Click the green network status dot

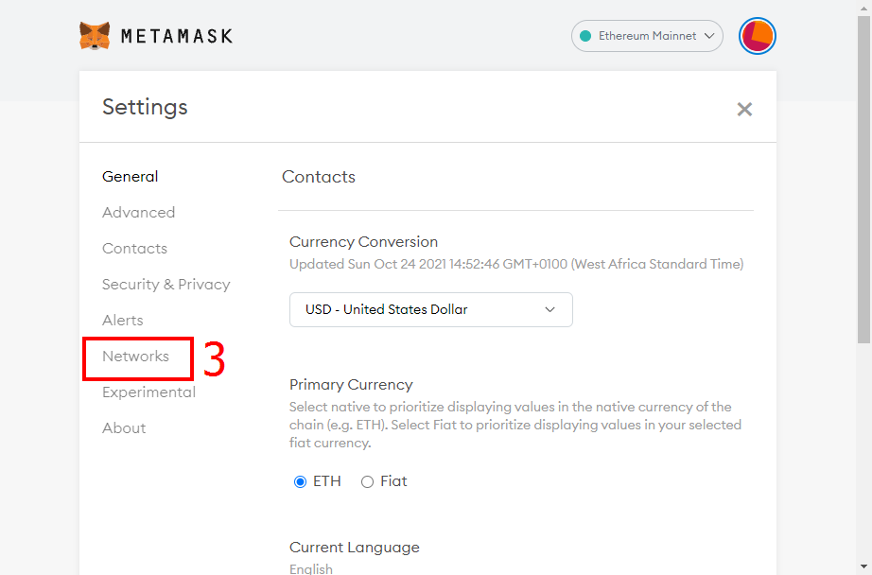click(x=585, y=36)
